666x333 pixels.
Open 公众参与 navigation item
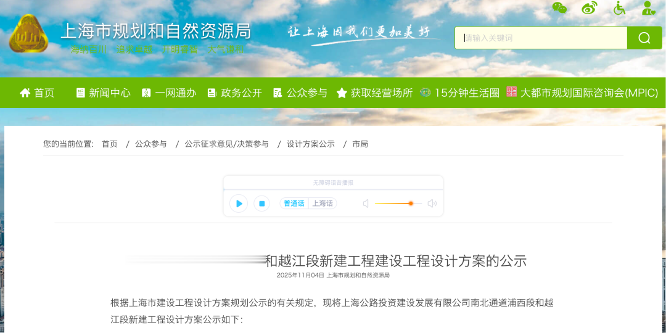(306, 92)
